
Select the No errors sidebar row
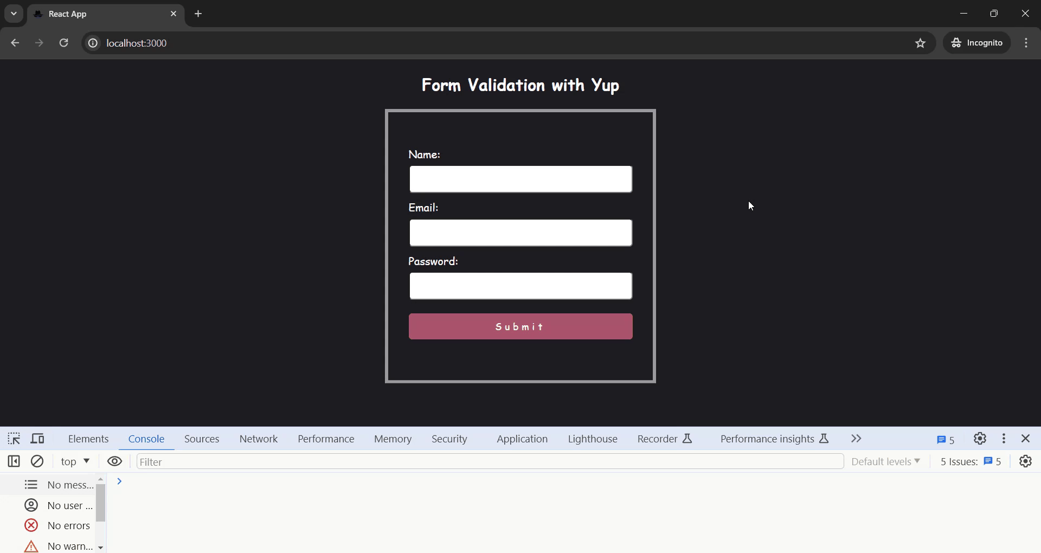point(48,525)
